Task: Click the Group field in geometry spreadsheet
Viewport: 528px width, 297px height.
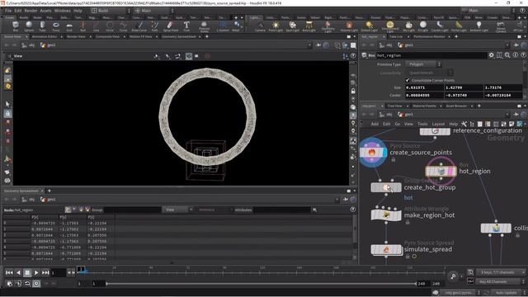Action: pyautogui.click(x=133, y=210)
